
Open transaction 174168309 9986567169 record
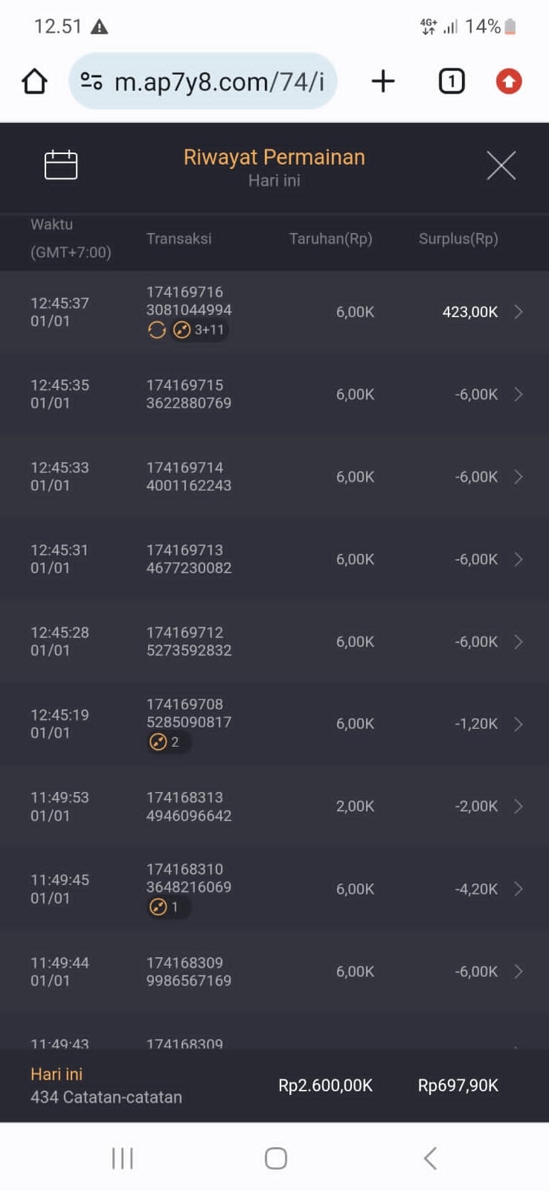pos(189,971)
